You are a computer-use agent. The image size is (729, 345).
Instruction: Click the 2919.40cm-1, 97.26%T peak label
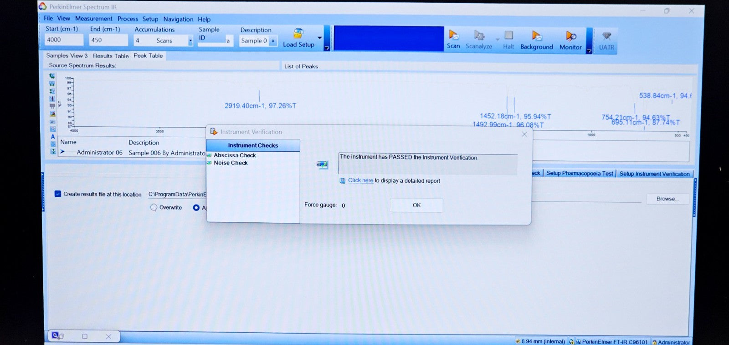tap(260, 105)
